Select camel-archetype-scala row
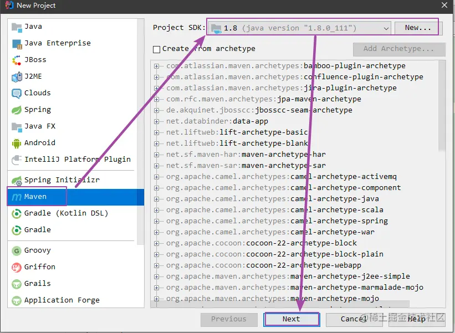Image resolution: width=455 pixels, height=333 pixels. click(274, 210)
